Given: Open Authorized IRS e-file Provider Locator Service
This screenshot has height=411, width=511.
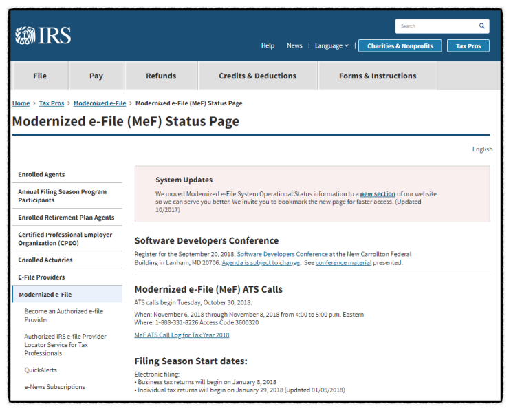Looking at the screenshot, I should point(65,345).
